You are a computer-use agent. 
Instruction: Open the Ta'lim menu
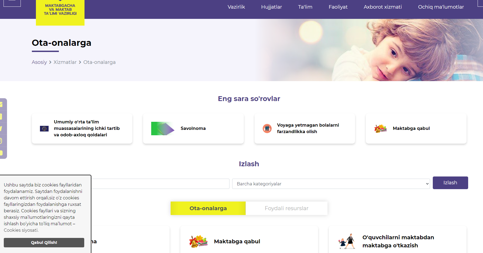click(305, 7)
